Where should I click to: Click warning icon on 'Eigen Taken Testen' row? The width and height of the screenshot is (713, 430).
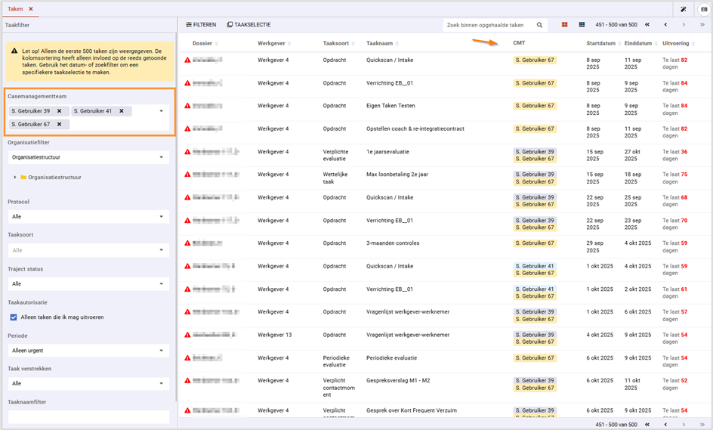click(187, 106)
